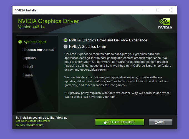The image size is (189, 139).
Task: Click the 'NVIDIA Graphics Driver' header title
Action: tap(49, 21)
